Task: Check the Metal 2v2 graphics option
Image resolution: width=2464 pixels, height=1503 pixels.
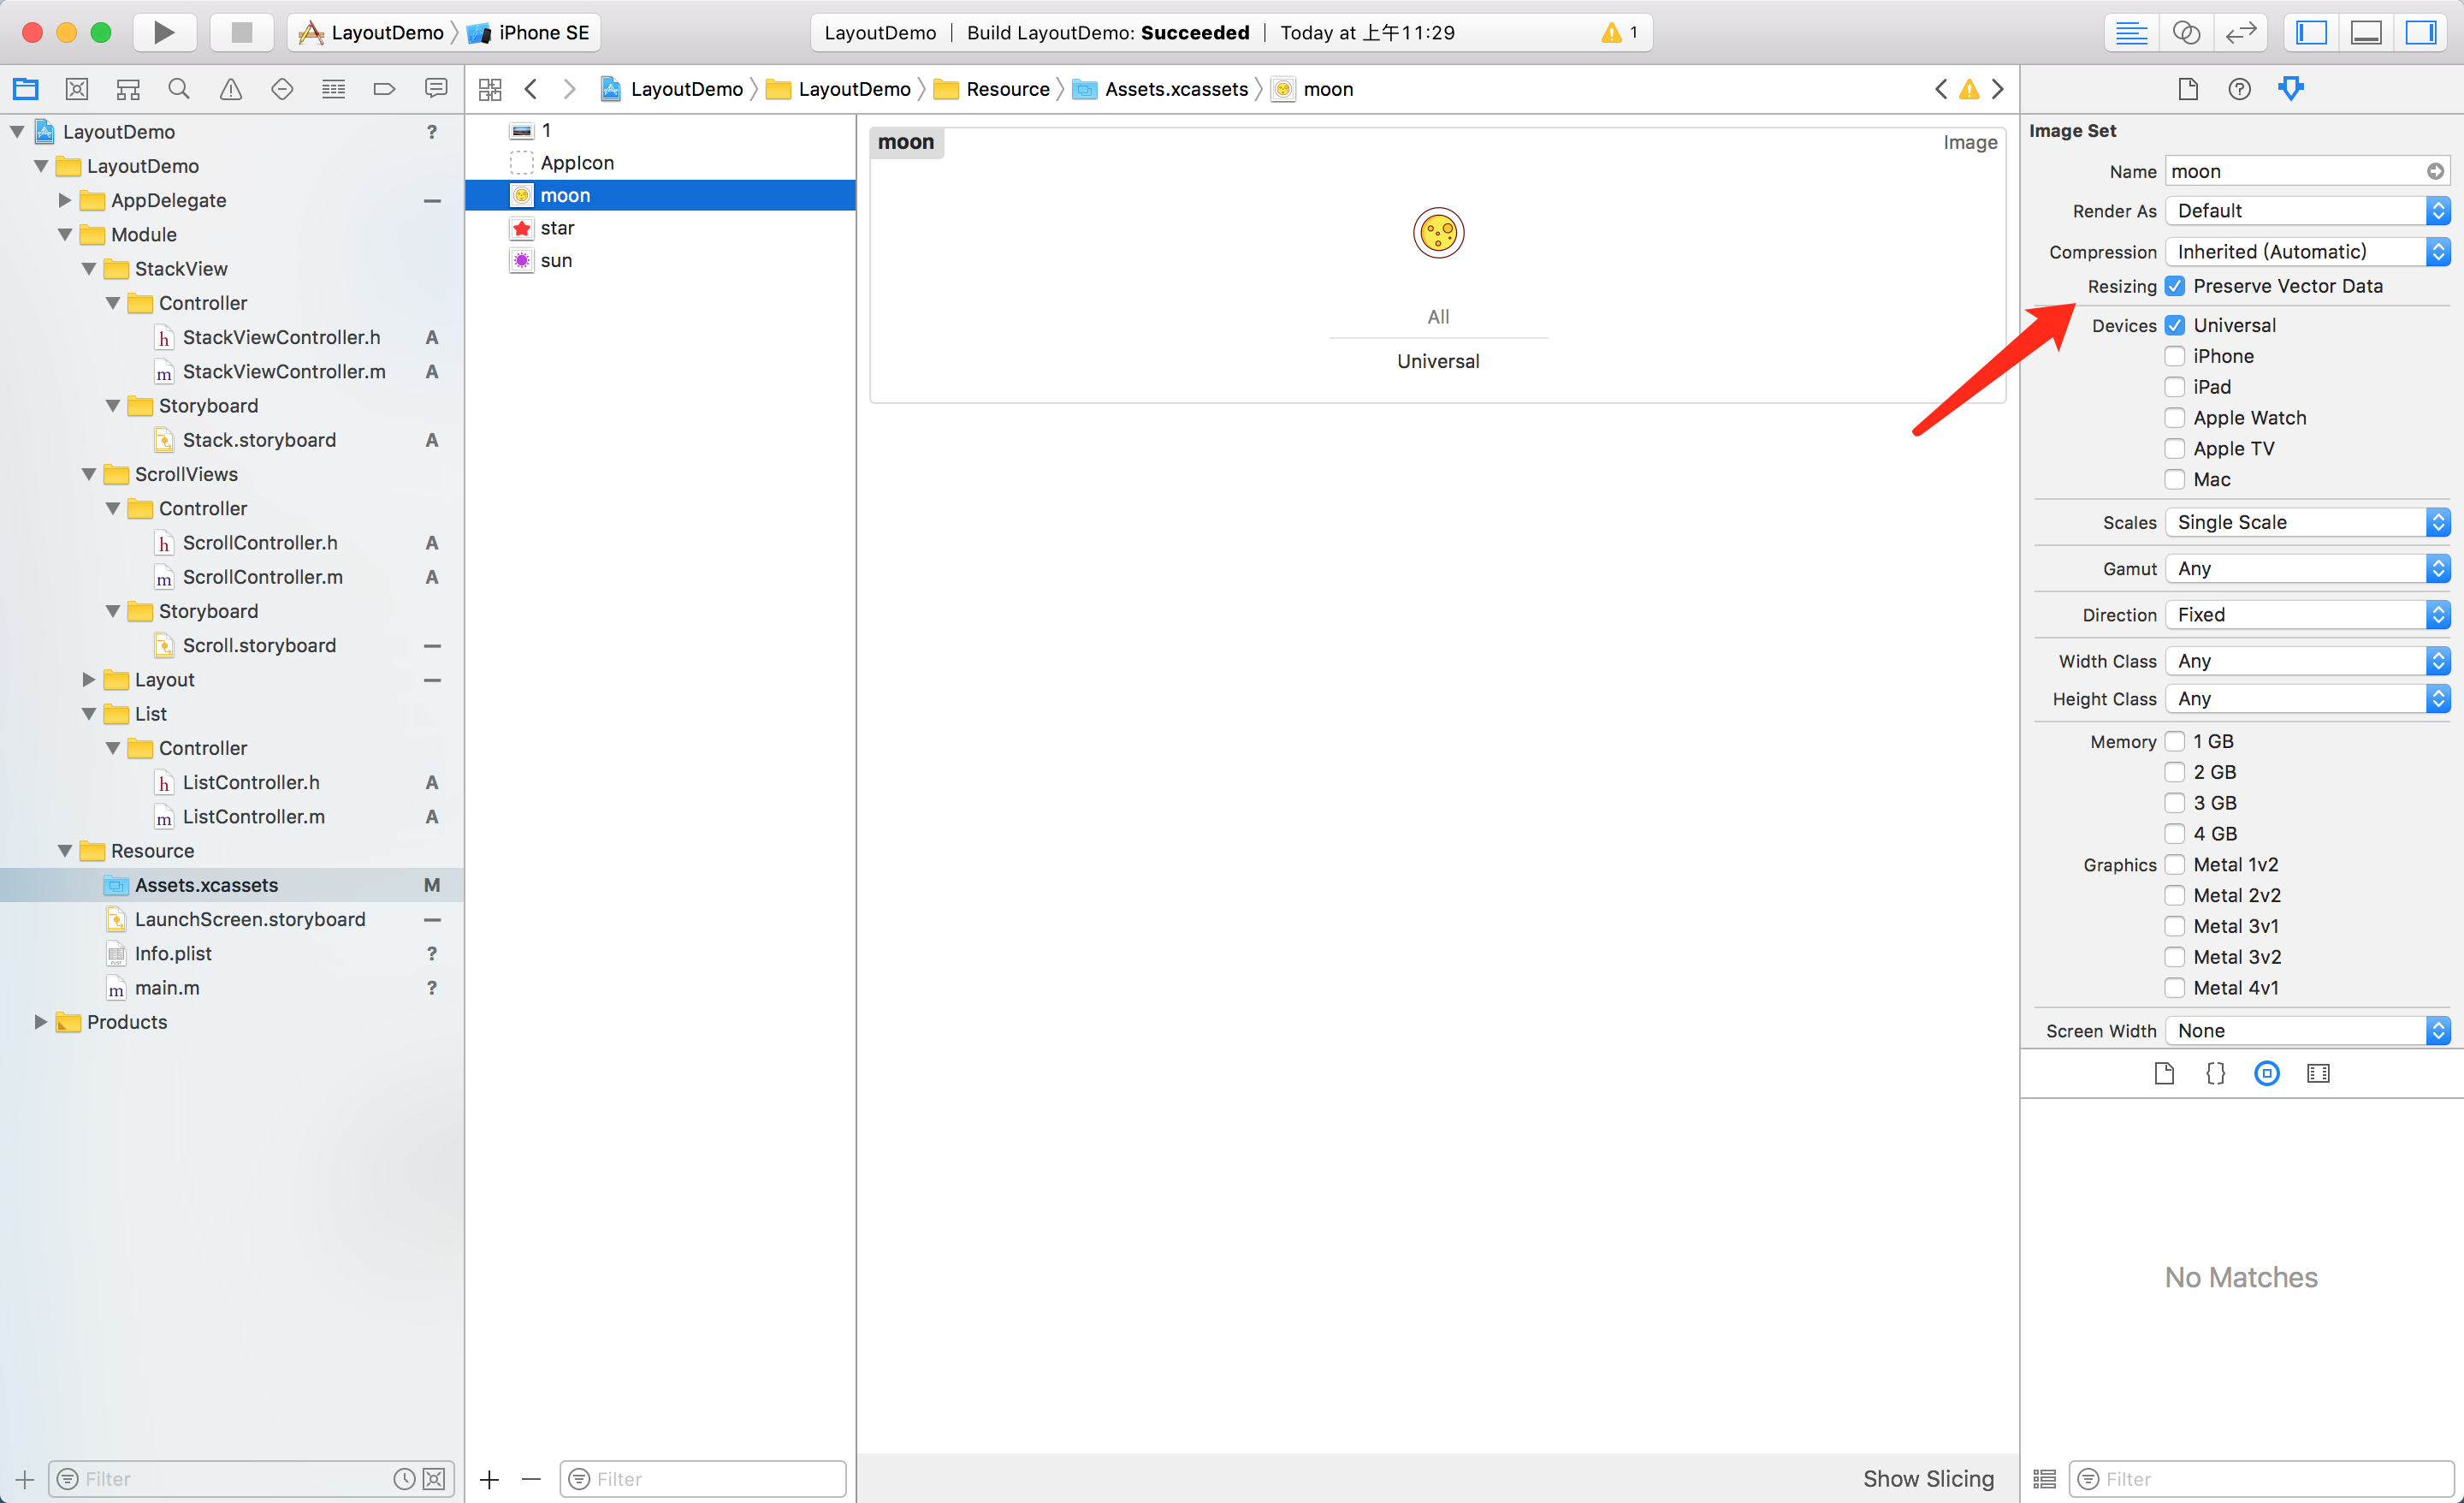Action: 2175,895
